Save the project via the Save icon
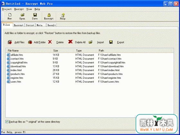 click(35, 15)
